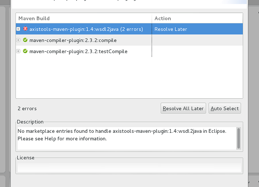Open the Resolve Later action cell dropdown
Screen dimensions: 259x187
click(x=197, y=29)
